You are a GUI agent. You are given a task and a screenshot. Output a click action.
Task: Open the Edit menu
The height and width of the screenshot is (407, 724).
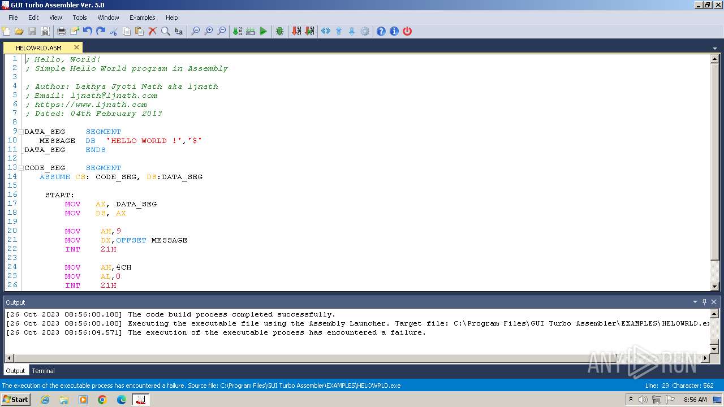33,18
